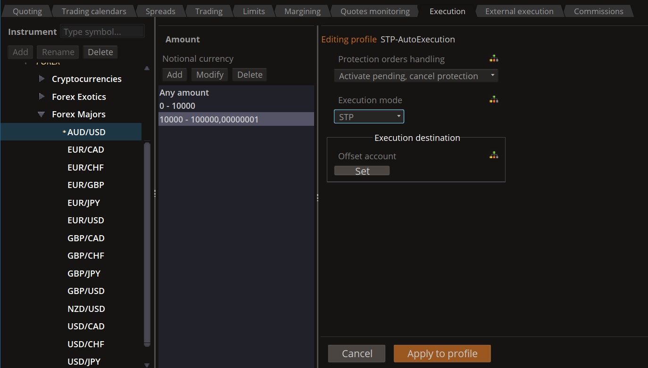This screenshot has width=648, height=368.
Task: Collapse the Forex Majors group
Action: coord(42,114)
